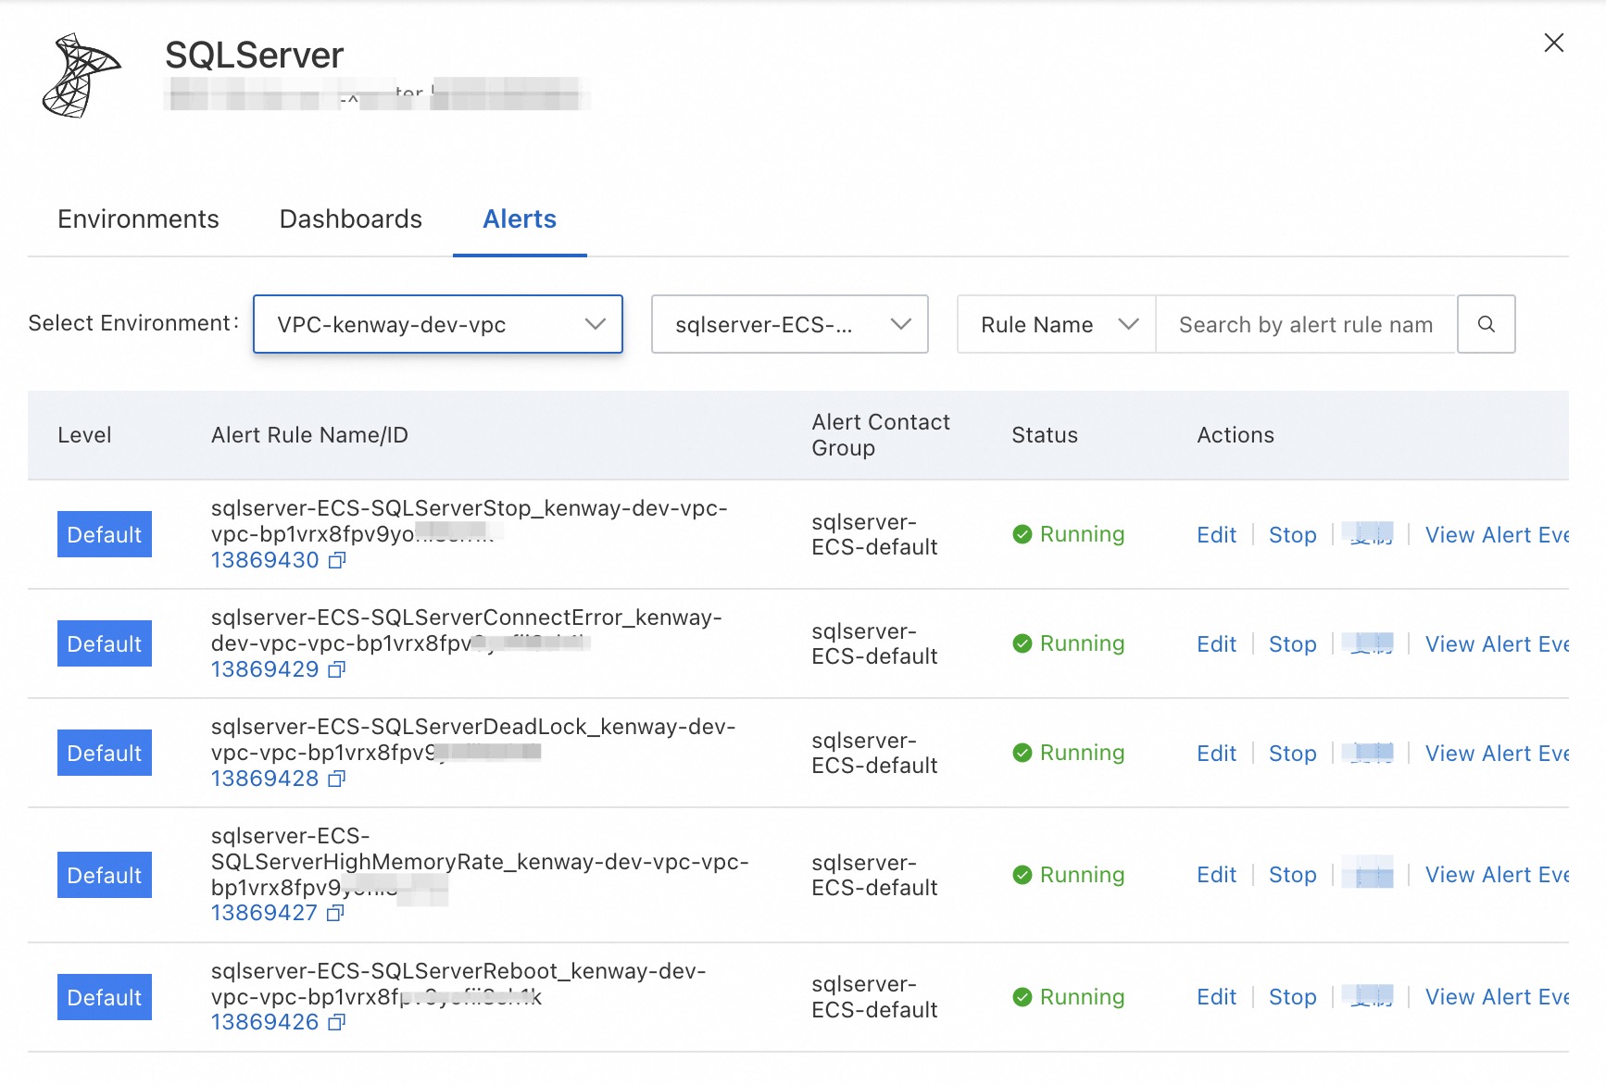Edit the SQLServerStop alert rule
The image size is (1606, 1085).
pyautogui.click(x=1217, y=535)
